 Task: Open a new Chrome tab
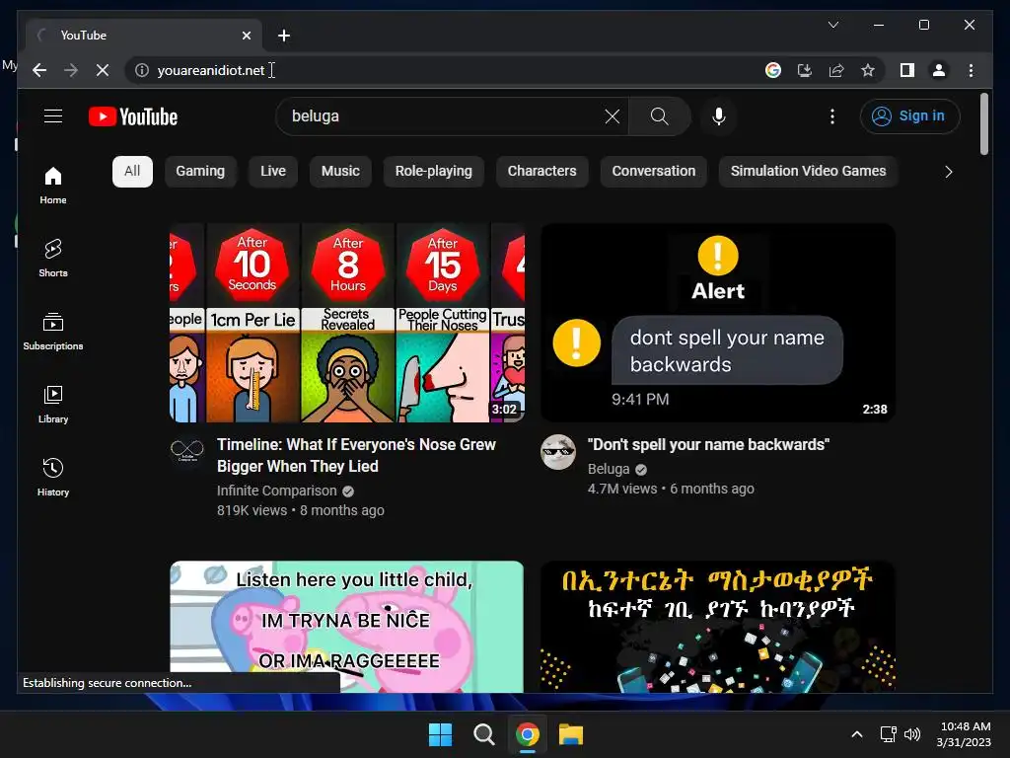tap(283, 36)
